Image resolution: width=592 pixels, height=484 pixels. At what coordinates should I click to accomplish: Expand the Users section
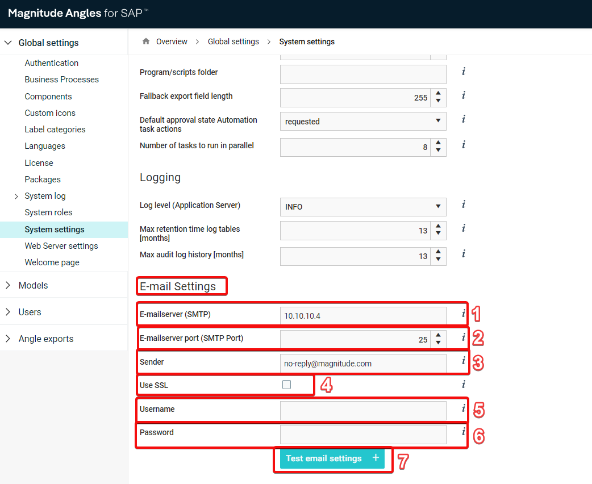[8, 312]
